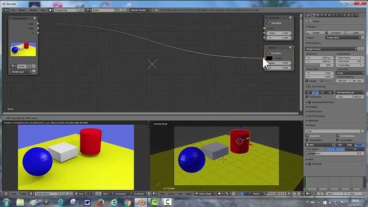368x207 pixels.
Task: Open the Mitchell-Netravali filter dropdown
Action: coord(350,93)
